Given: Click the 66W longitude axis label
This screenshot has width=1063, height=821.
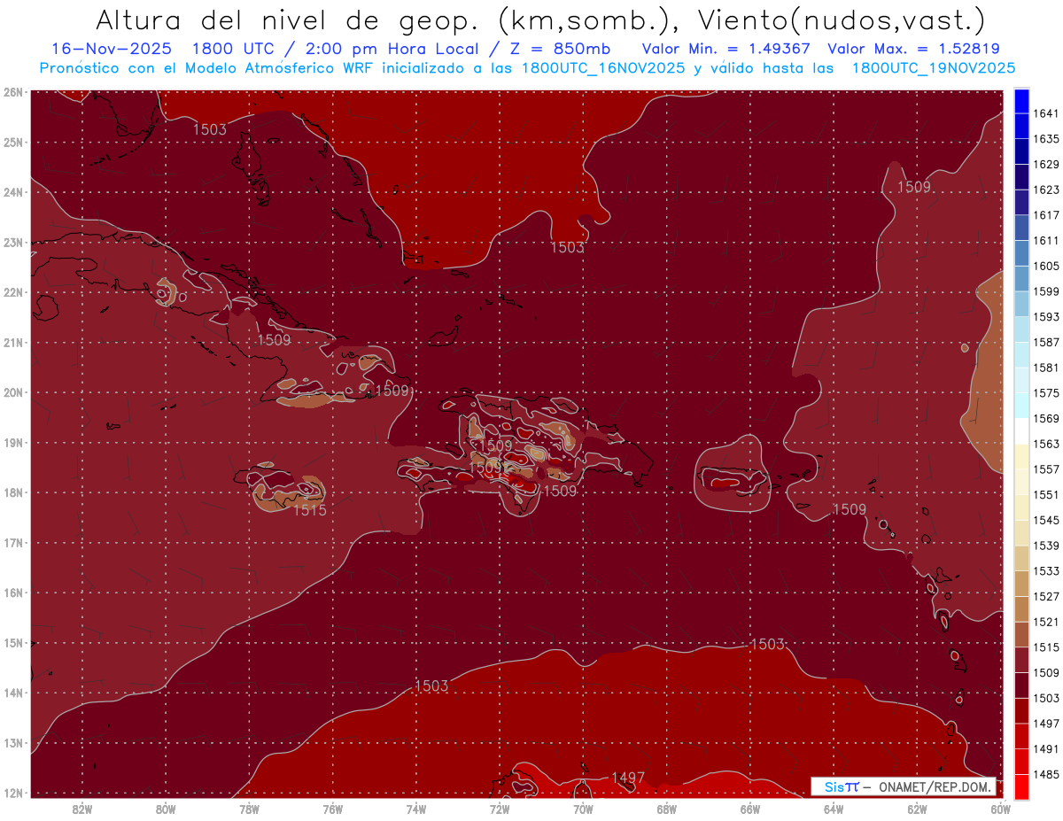Looking at the screenshot, I should (x=749, y=809).
